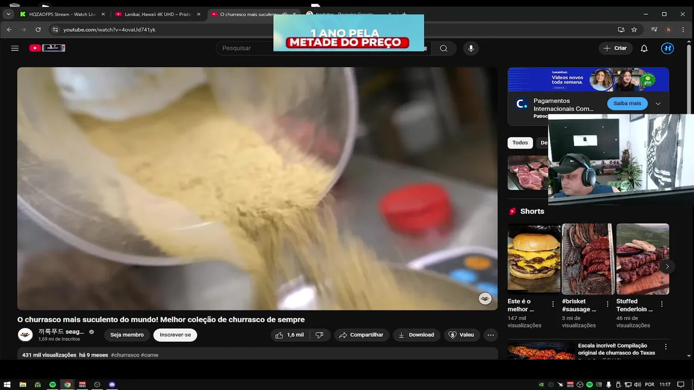Open Chrome from the taskbar
This screenshot has height=390, width=694.
67,385
